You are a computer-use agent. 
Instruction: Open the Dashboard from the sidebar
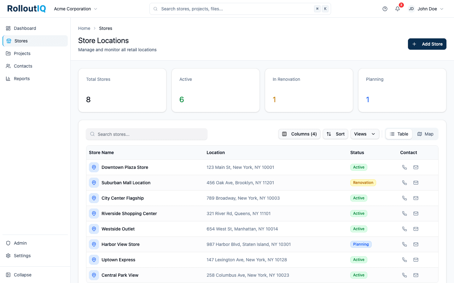pos(25,28)
